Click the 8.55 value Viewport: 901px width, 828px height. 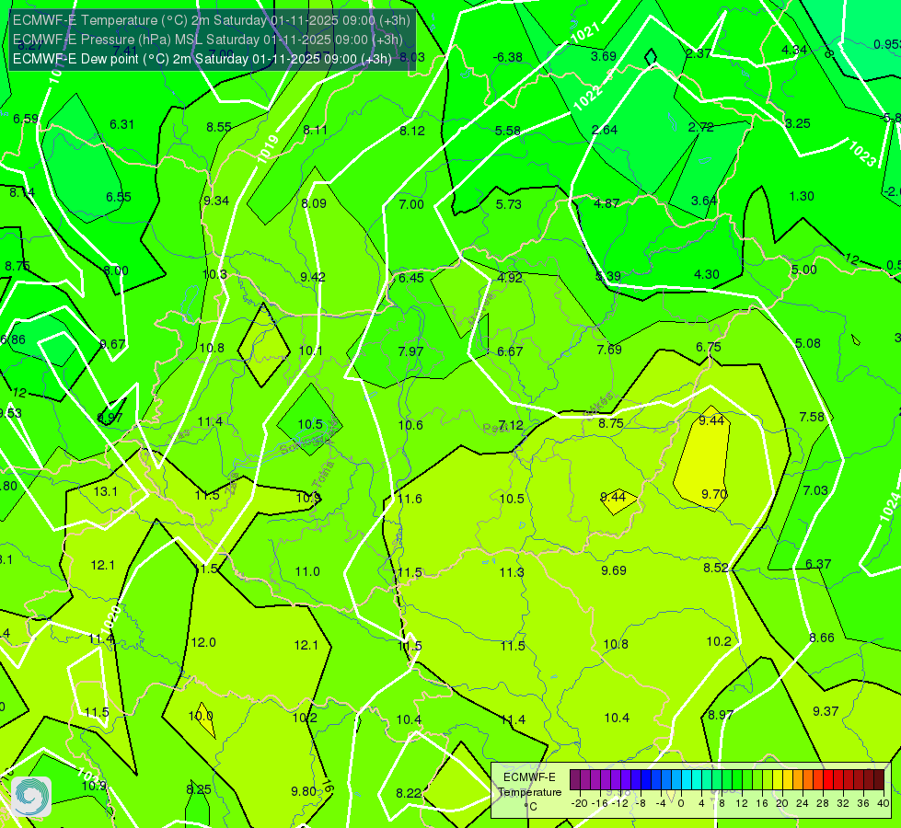(x=219, y=127)
